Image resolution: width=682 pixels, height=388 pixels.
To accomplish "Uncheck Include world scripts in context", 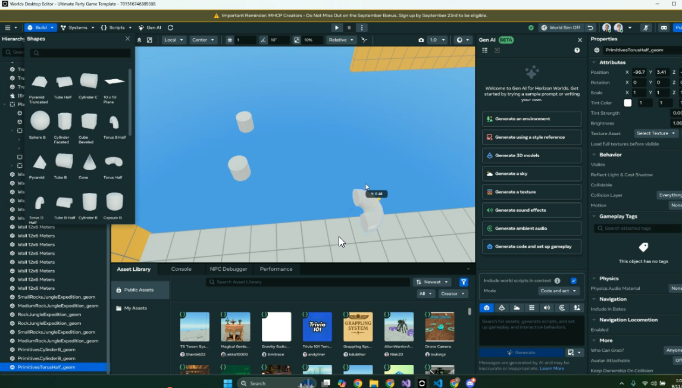I will coord(574,280).
